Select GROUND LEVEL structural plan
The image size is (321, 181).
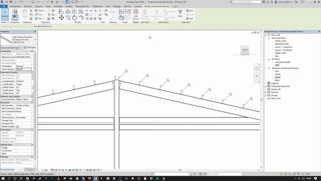pos(282,44)
